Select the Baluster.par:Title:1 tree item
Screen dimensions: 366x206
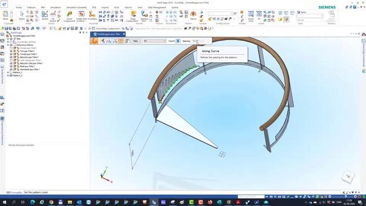click(x=29, y=57)
